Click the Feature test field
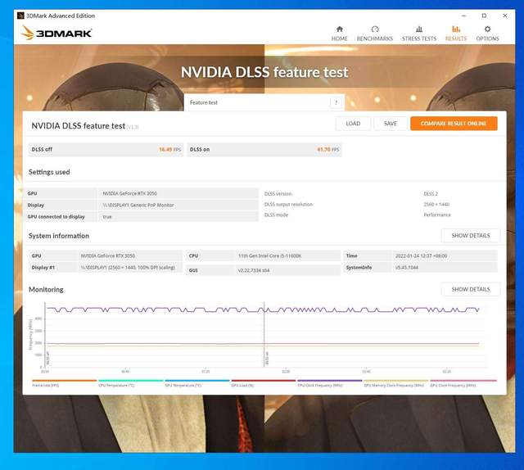 pos(264,102)
